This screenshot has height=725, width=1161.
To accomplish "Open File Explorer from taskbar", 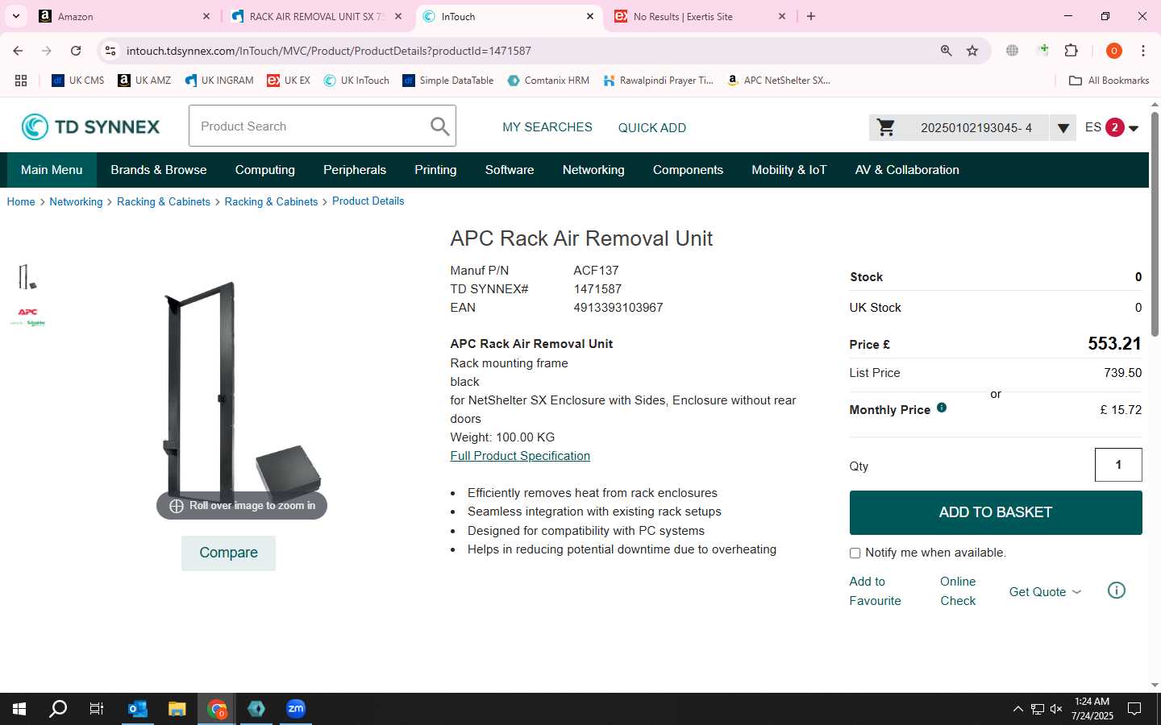I will pyautogui.click(x=177, y=709).
